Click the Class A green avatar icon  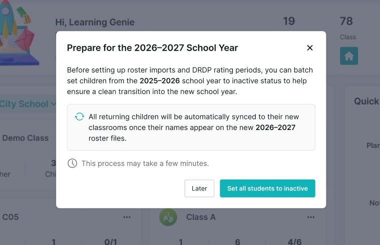pos(168,217)
